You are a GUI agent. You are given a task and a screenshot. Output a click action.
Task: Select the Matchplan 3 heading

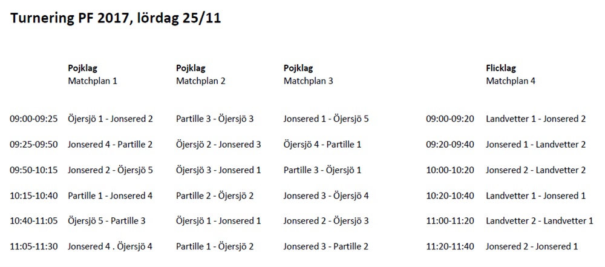point(309,81)
